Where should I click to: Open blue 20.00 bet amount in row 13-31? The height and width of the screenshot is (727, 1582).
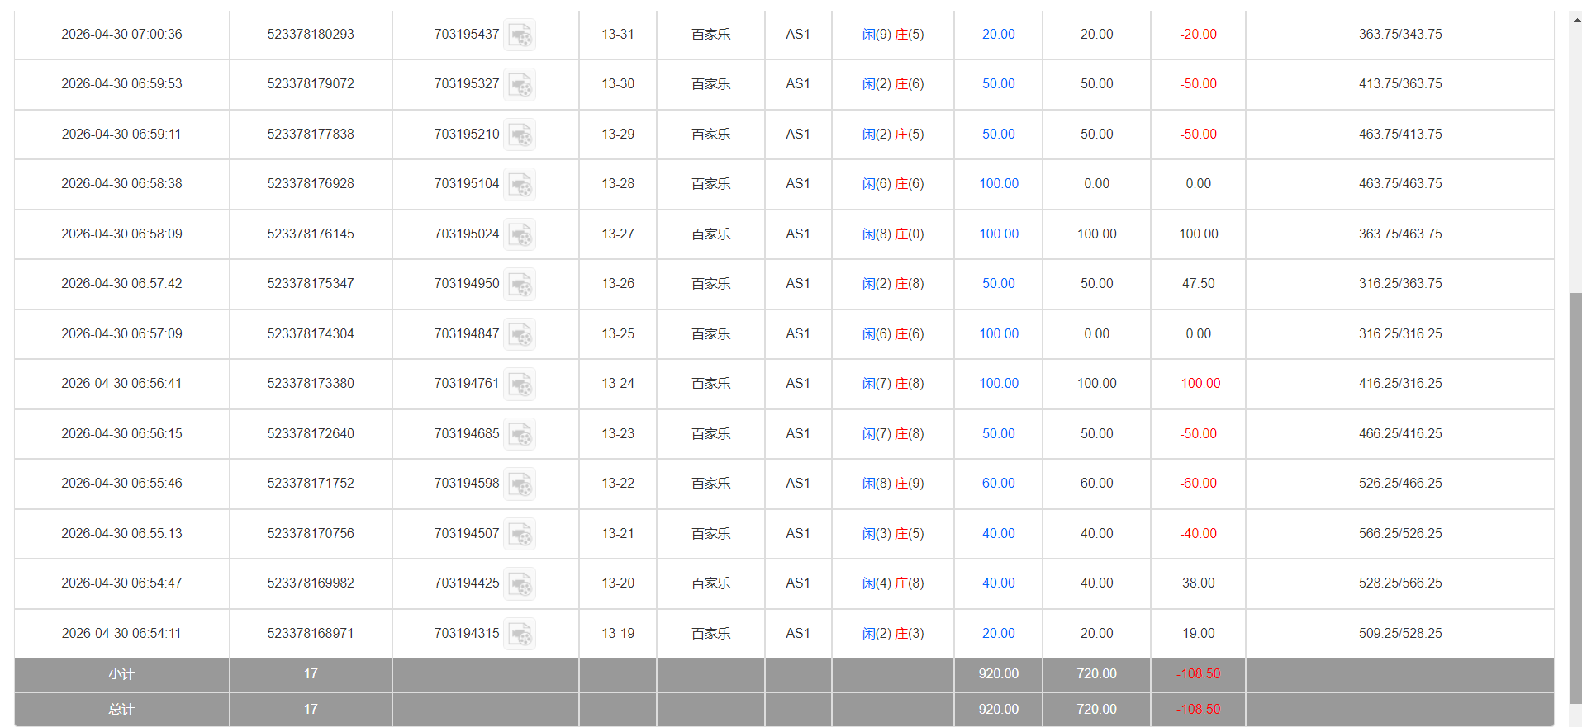(998, 35)
